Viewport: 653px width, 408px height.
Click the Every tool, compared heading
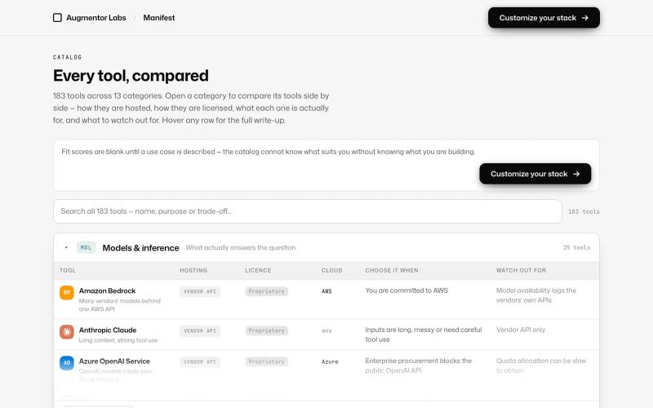coord(131,76)
